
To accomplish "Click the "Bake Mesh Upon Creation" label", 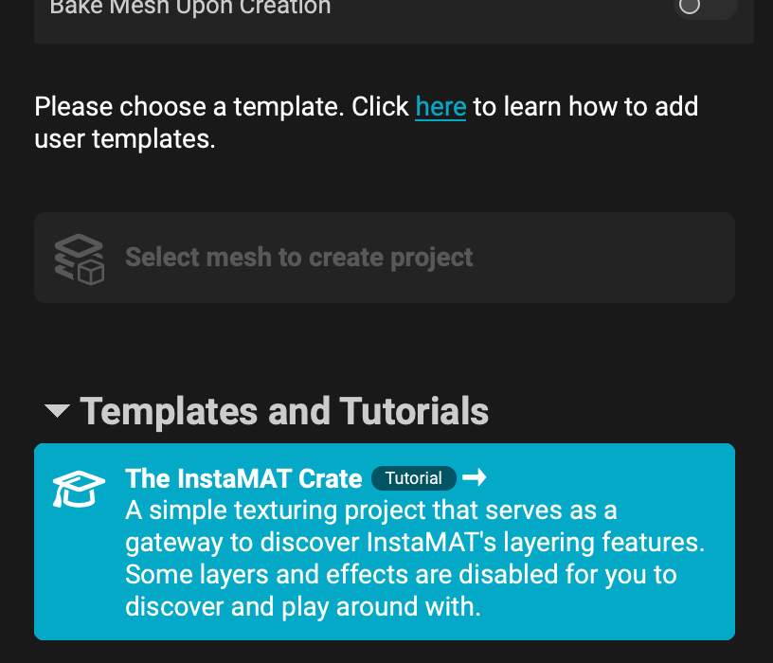I will [x=189, y=8].
